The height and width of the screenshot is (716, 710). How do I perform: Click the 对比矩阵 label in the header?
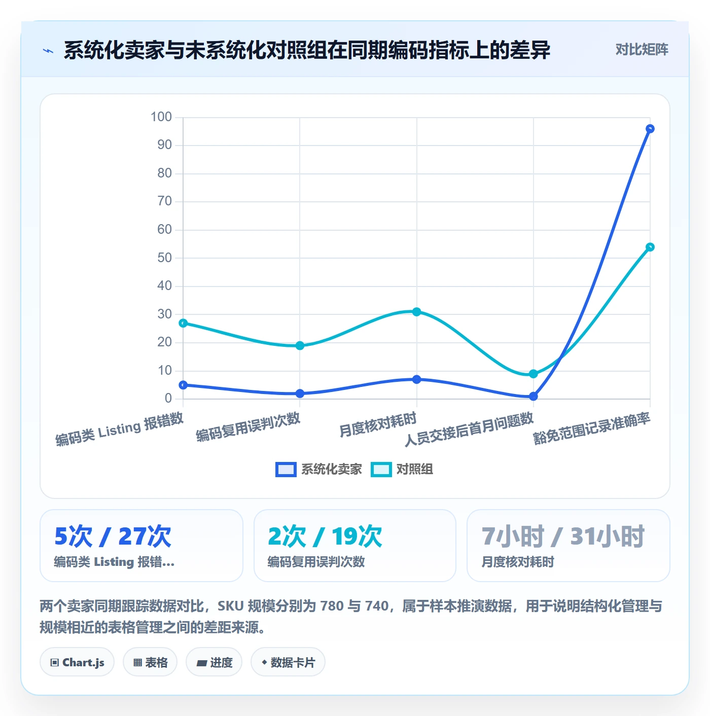642,49
